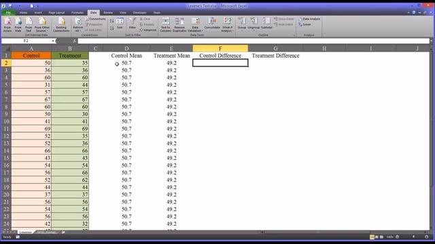The height and width of the screenshot is (244, 435).
Task: Click the Treatment header cell
Action: (70, 56)
